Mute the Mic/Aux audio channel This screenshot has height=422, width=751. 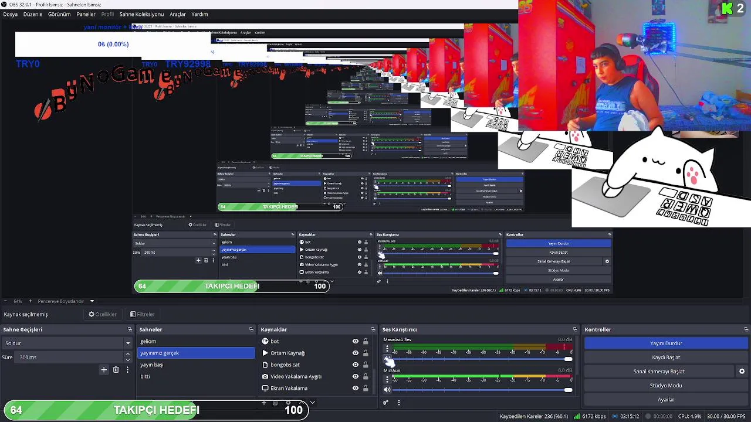tap(387, 390)
